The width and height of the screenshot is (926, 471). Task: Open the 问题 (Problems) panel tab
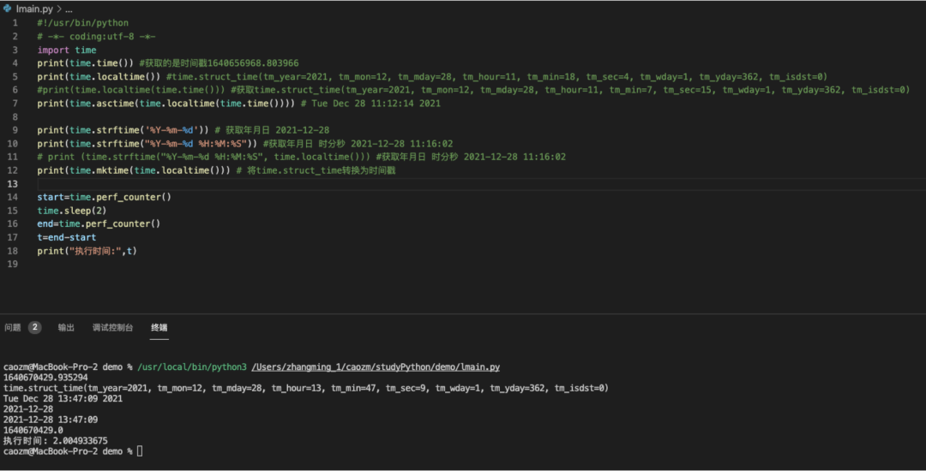pyautogui.click(x=13, y=327)
